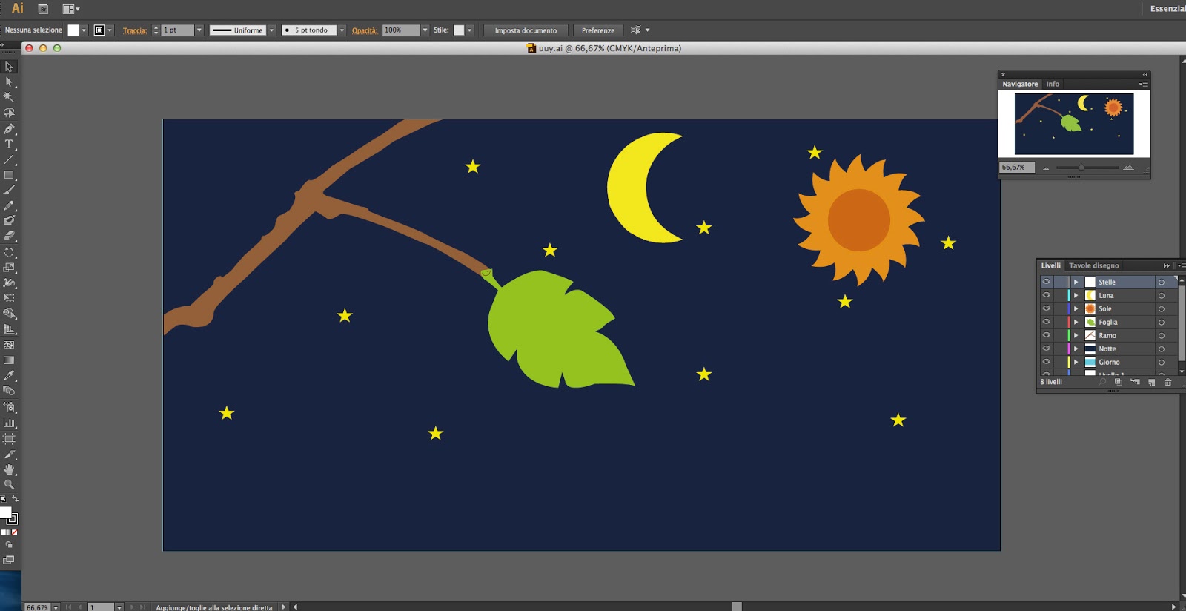Select the Column Graph tool
Viewport: 1186px width, 611px height.
point(9,423)
